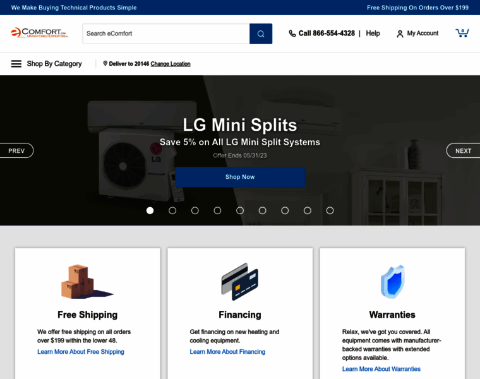The height and width of the screenshot is (379, 480).
Task: Click the Financing credit cards illustration
Action: pos(240,282)
